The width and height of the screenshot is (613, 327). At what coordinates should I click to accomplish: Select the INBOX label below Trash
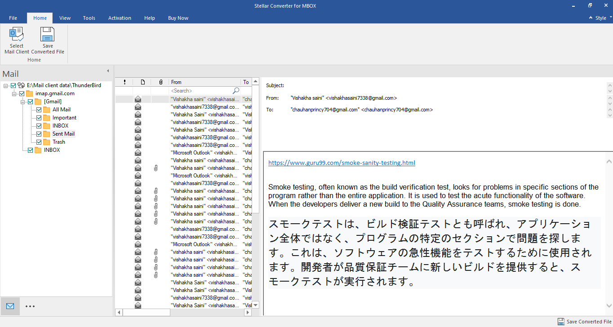(x=52, y=150)
